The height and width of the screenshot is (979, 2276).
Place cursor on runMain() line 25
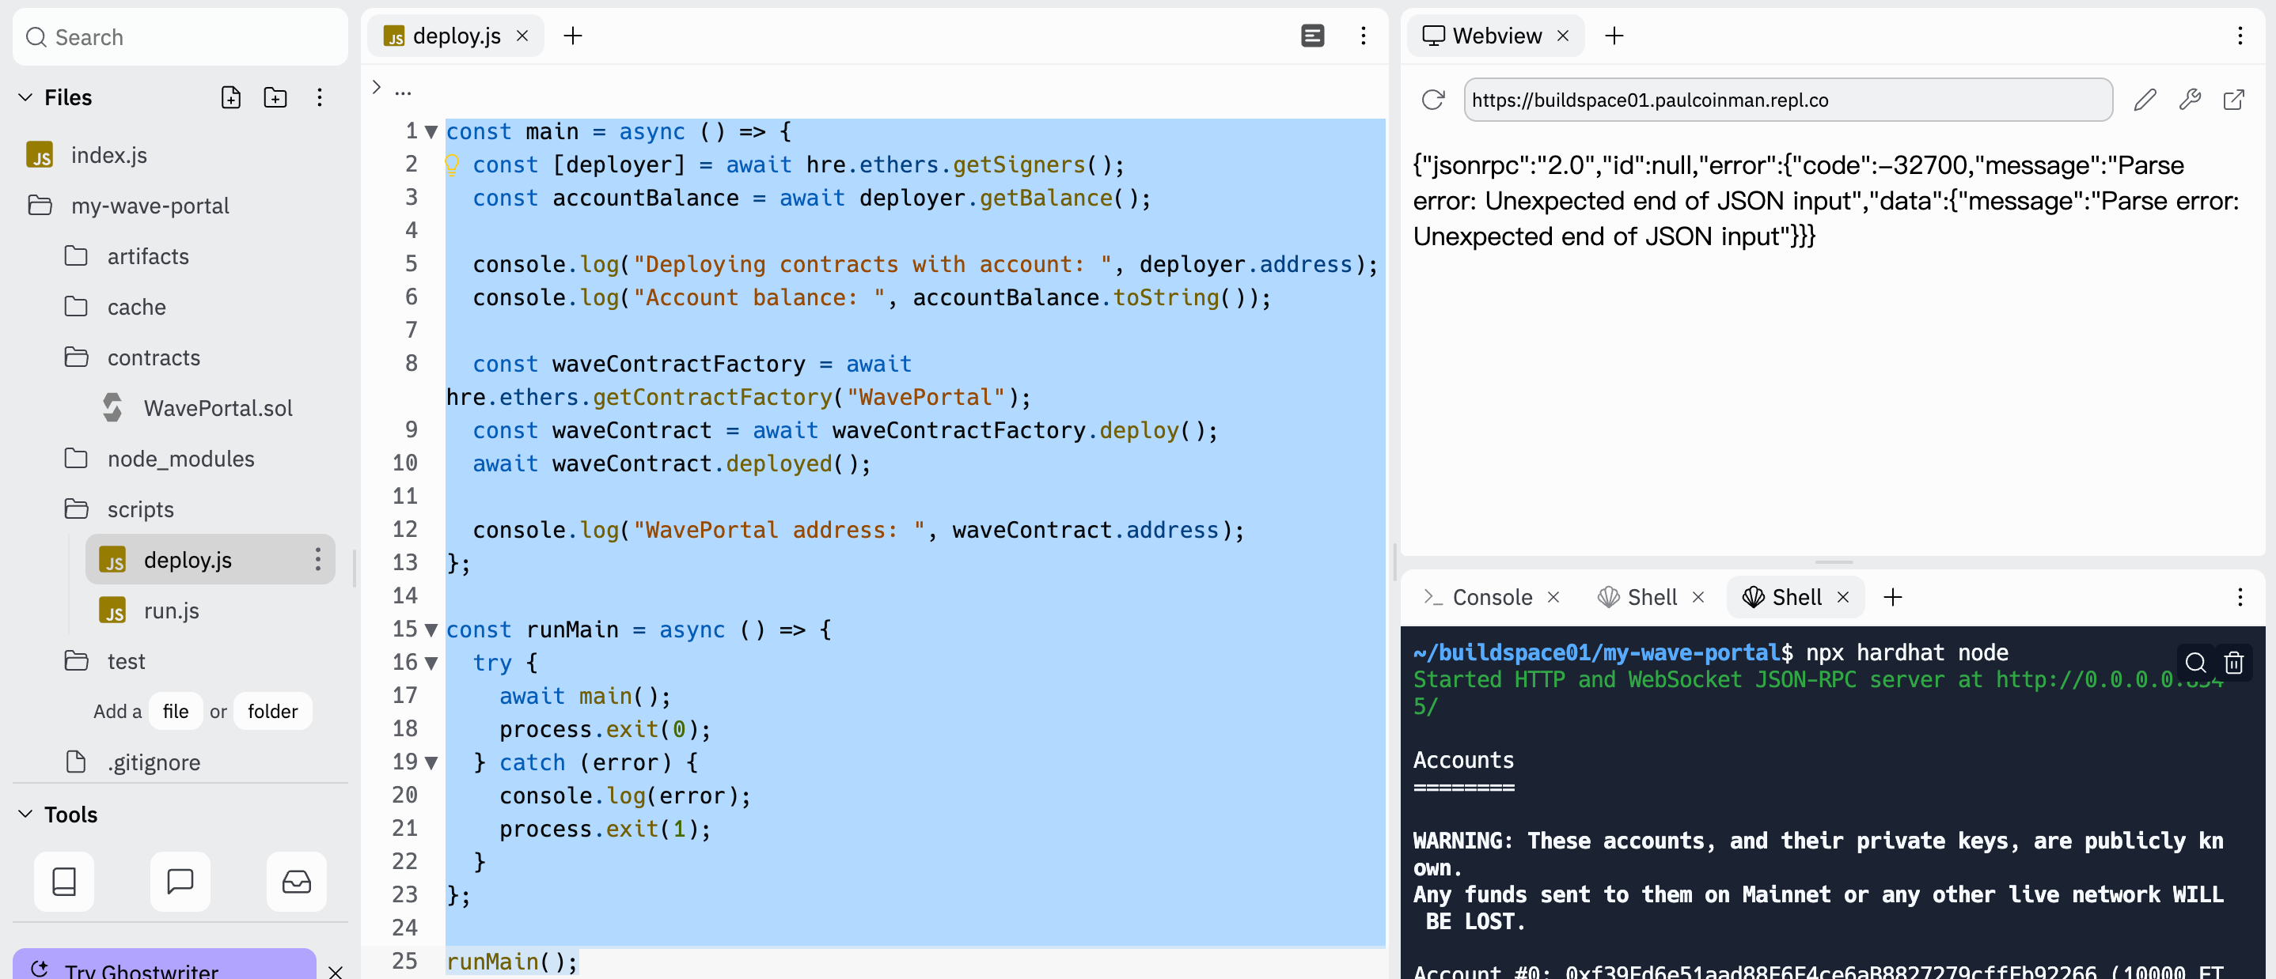tap(513, 962)
